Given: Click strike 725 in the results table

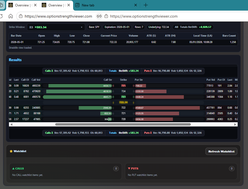Looking at the screenshot, I should pos(123,86).
